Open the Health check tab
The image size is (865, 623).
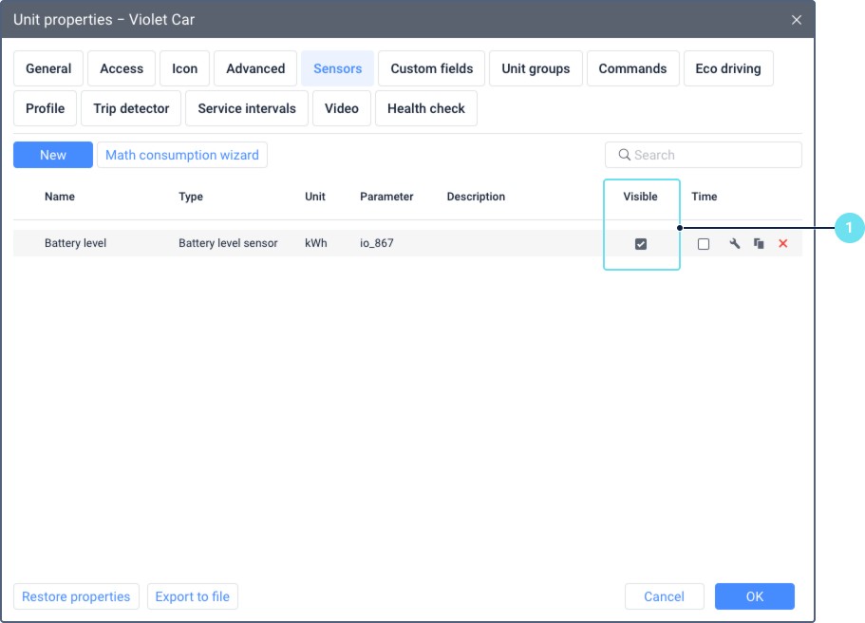426,108
